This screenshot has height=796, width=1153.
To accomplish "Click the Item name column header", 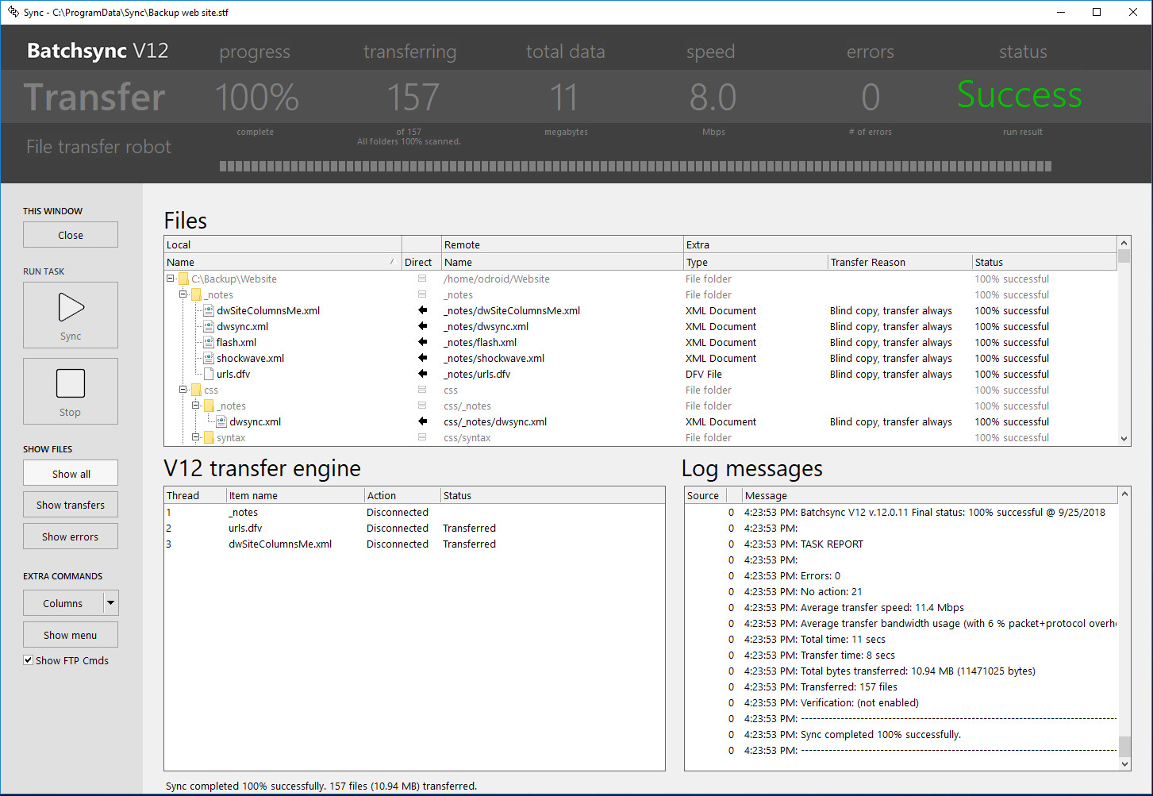I will [295, 495].
